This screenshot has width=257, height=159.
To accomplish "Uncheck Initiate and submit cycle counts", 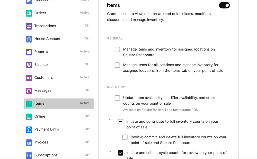I will [x=120, y=153].
